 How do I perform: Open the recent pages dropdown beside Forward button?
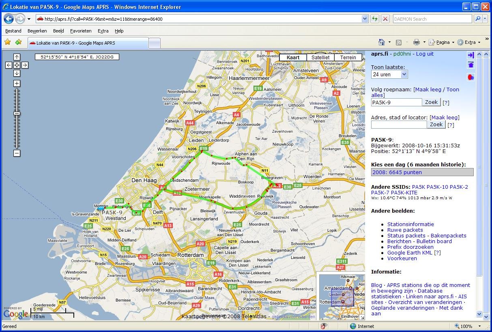coord(29,19)
